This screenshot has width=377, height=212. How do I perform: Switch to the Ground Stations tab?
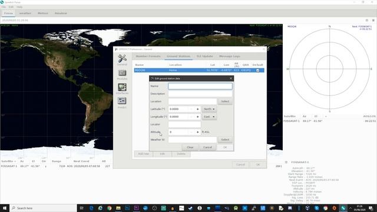pyautogui.click(x=178, y=57)
